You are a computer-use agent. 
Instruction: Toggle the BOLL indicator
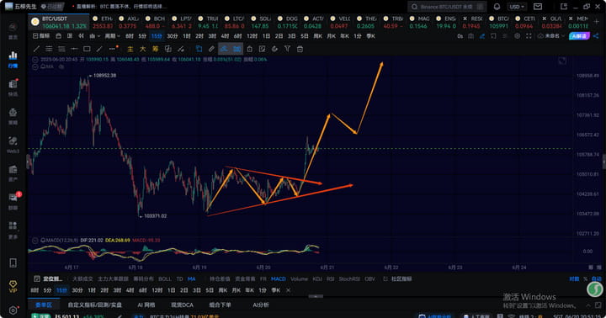pyautogui.click(x=165, y=278)
